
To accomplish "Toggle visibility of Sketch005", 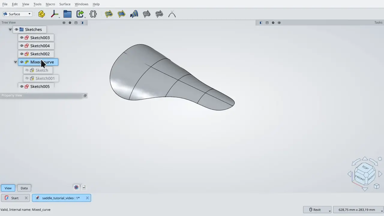I will (x=22, y=86).
